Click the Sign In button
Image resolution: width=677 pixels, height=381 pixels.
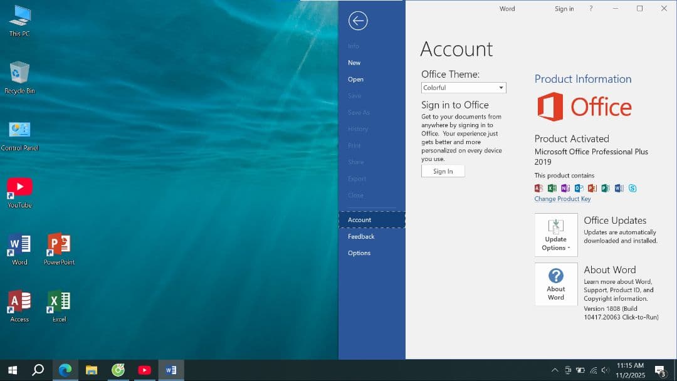click(x=443, y=170)
